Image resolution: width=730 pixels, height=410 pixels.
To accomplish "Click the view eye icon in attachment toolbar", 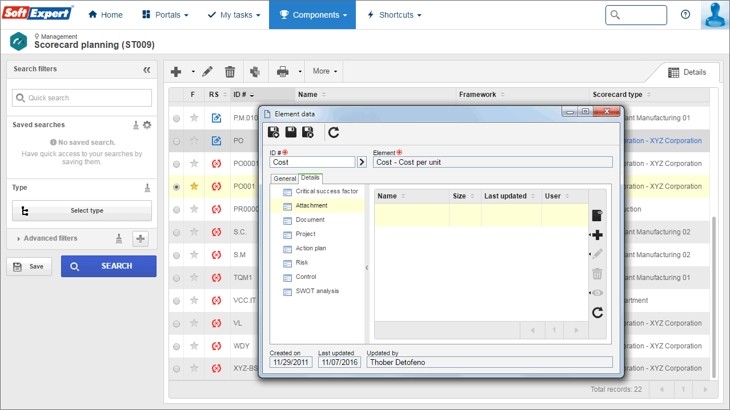I will (597, 293).
